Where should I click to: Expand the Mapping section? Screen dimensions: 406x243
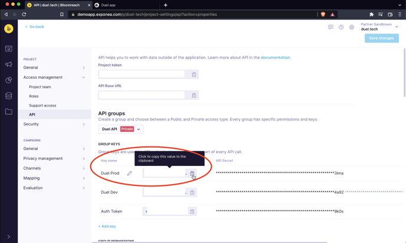pos(54,178)
